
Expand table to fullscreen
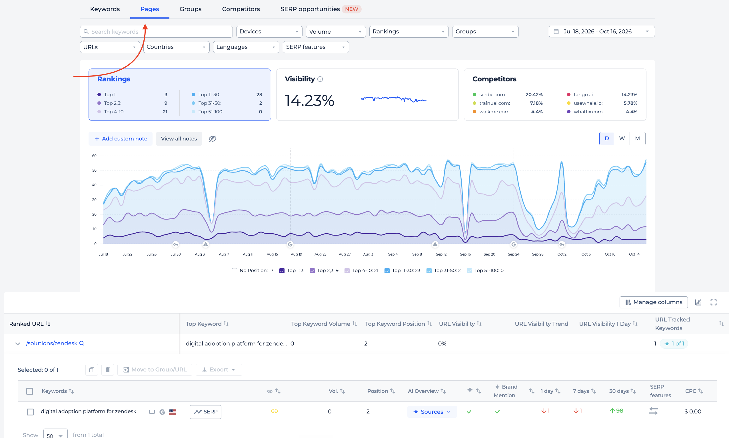(713, 302)
